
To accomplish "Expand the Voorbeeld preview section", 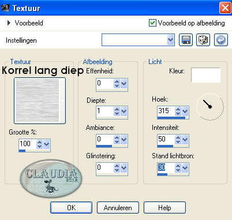I will [x=9, y=23].
